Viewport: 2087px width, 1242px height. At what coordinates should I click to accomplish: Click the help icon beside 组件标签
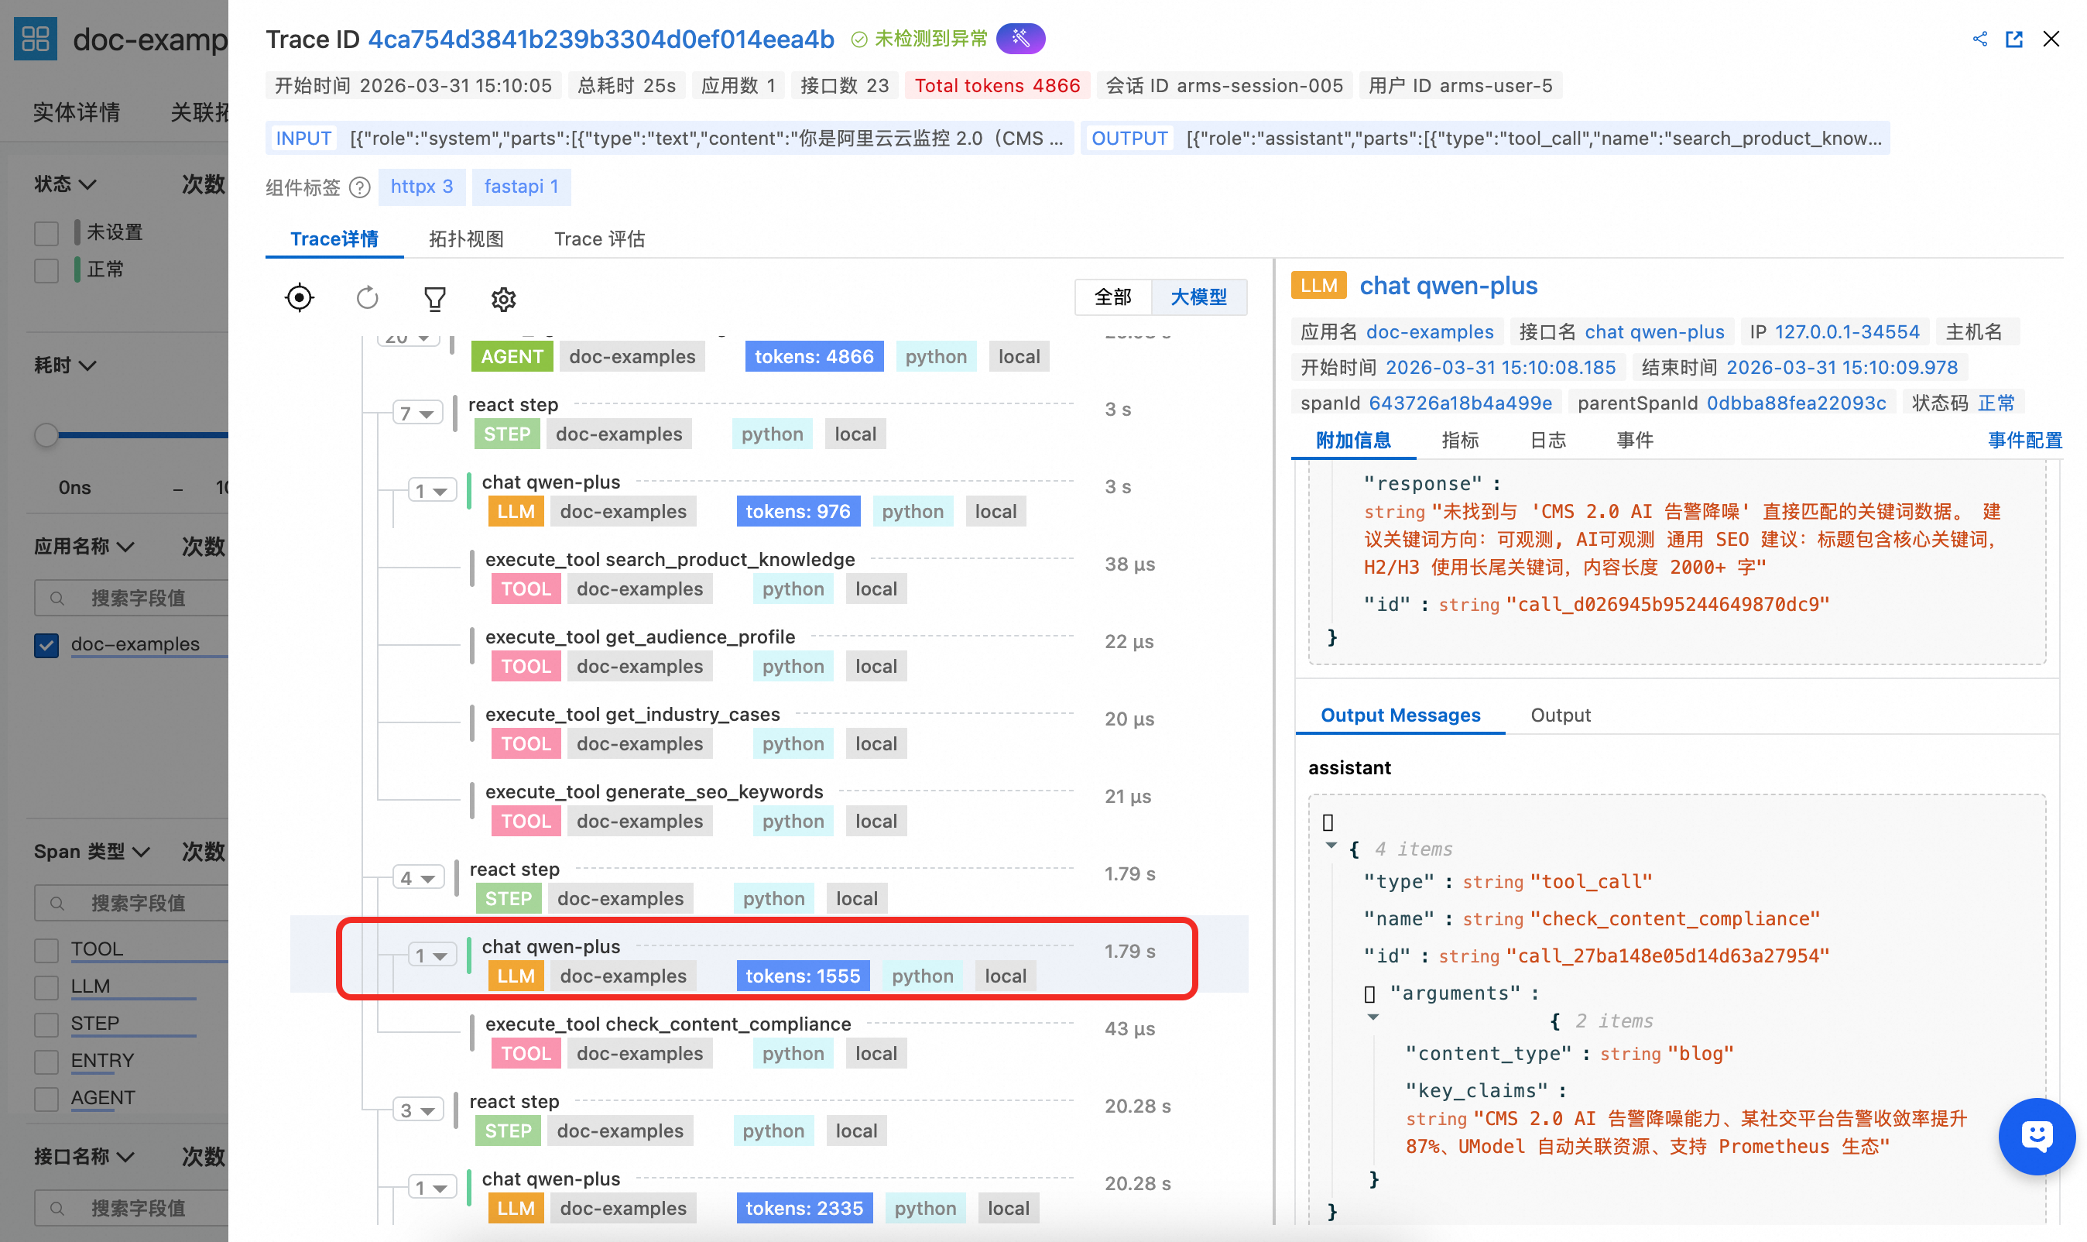pyautogui.click(x=360, y=187)
